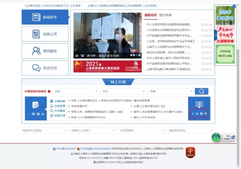This screenshot has width=241, height=169.
Task: Switch to 图片新闻 tab
Action: click(x=165, y=15)
